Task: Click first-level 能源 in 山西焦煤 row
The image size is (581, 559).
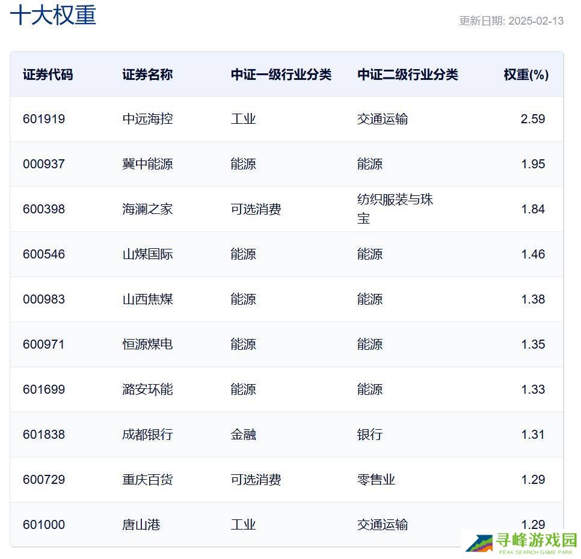Action: [243, 299]
